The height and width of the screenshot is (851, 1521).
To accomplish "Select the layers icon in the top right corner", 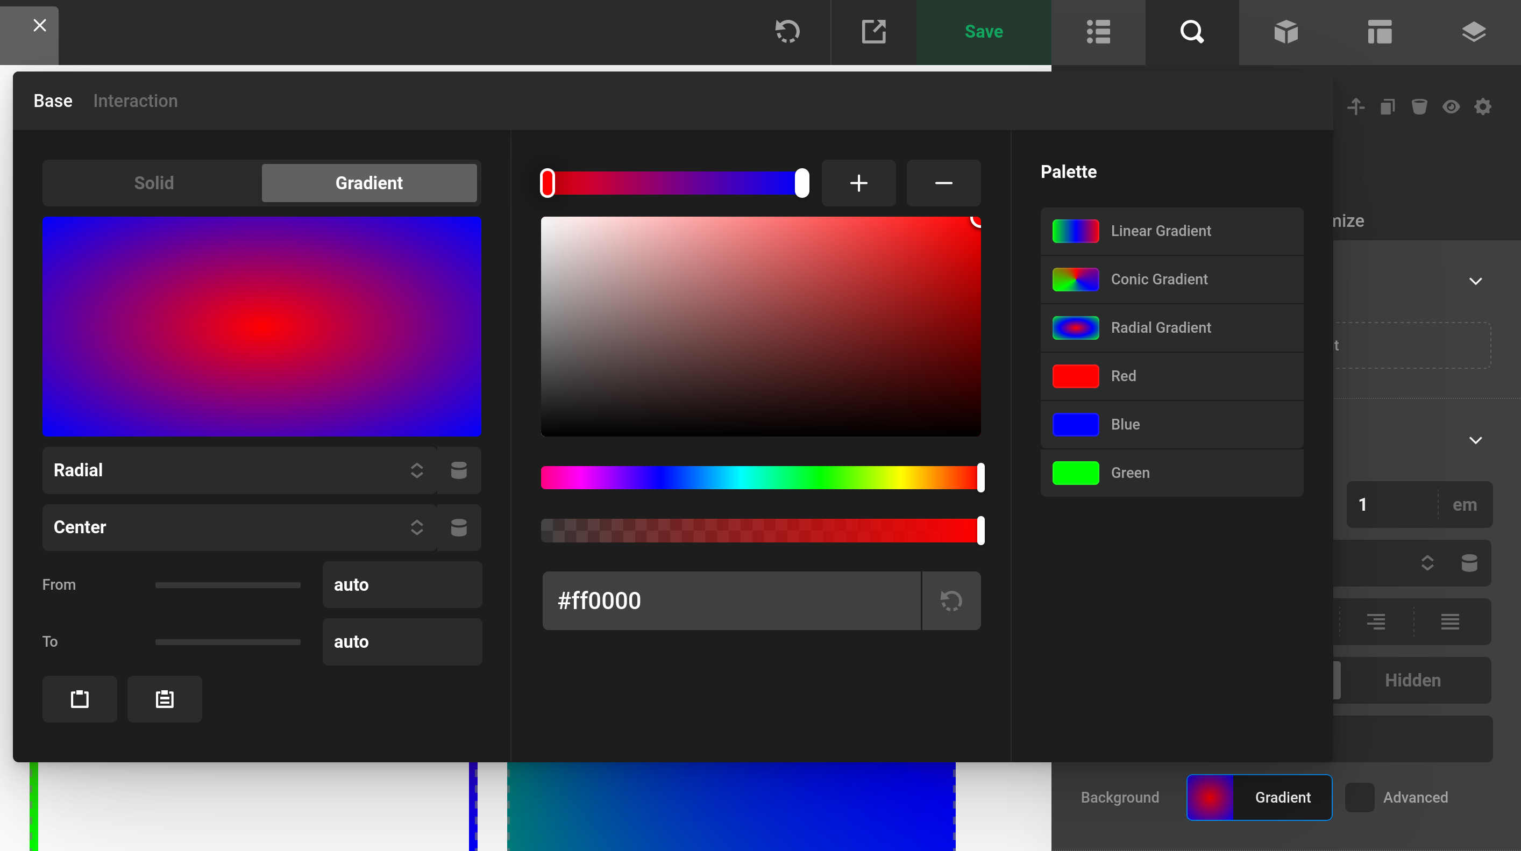I will (1474, 32).
